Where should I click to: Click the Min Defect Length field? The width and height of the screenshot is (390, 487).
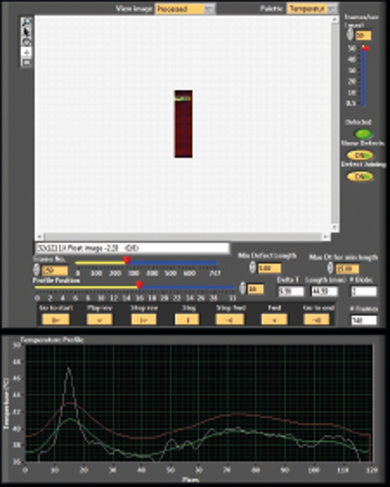270,268
